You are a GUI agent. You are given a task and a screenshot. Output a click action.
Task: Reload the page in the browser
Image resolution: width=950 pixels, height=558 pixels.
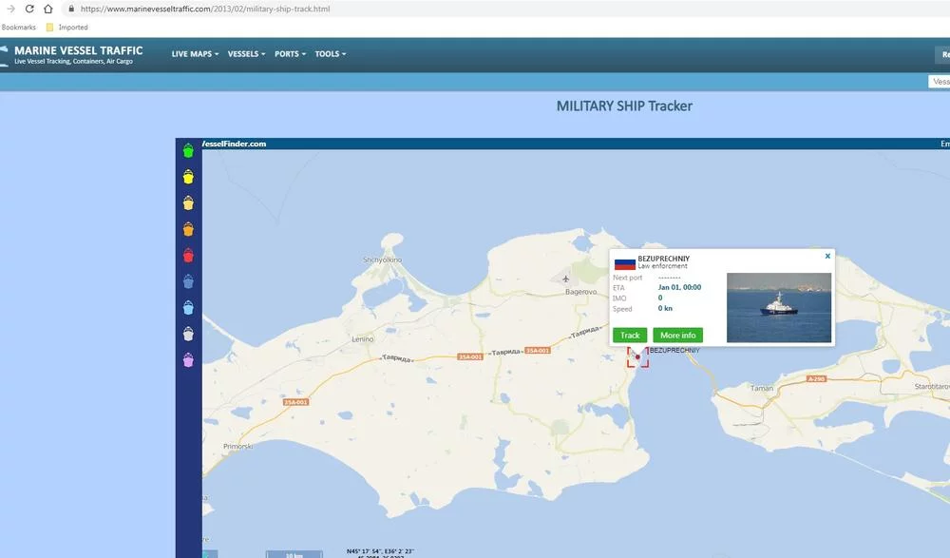tap(29, 10)
